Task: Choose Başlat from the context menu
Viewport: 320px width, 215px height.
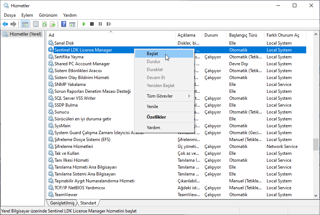Action: pyautogui.click(x=153, y=54)
